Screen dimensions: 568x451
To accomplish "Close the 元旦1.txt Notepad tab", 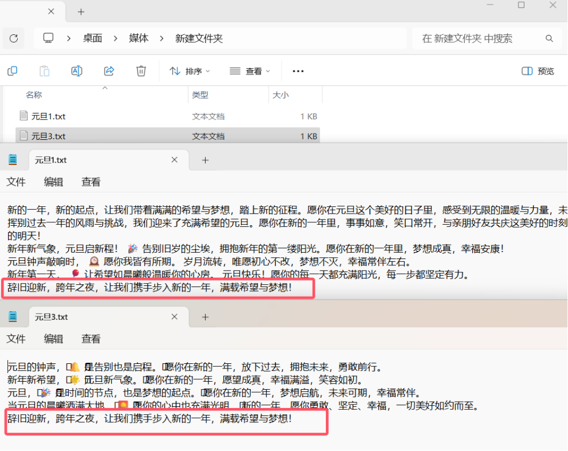I will coord(175,160).
